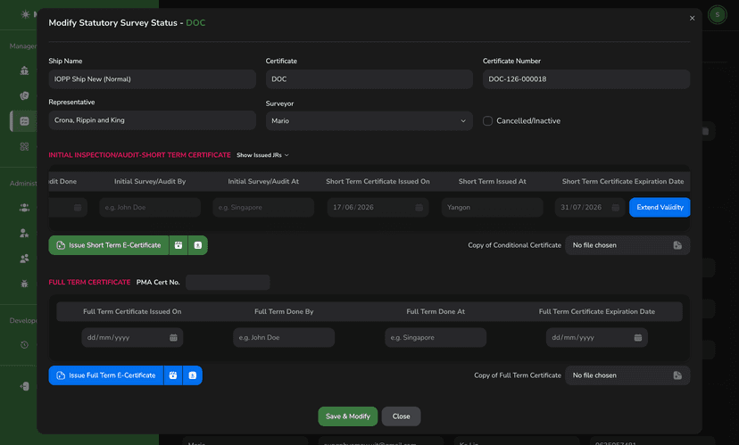Select the active checklist icon in the sidebar
This screenshot has height=445, width=739.
(24, 121)
